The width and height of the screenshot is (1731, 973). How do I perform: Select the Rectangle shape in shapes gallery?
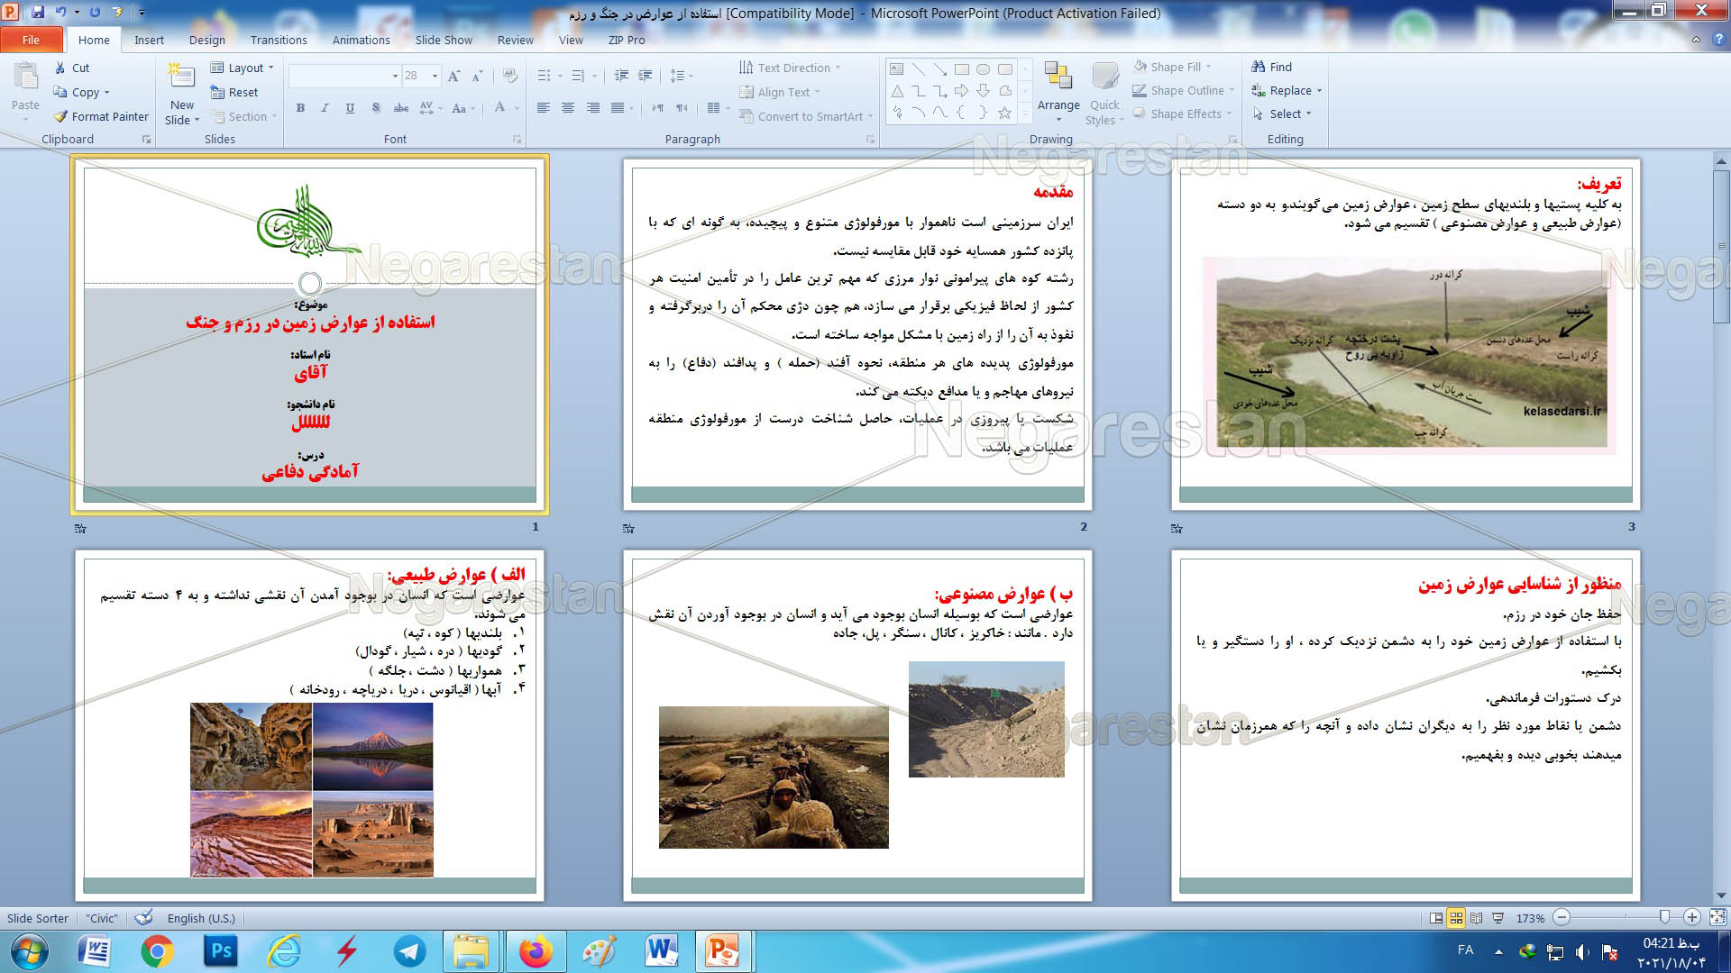click(x=961, y=69)
